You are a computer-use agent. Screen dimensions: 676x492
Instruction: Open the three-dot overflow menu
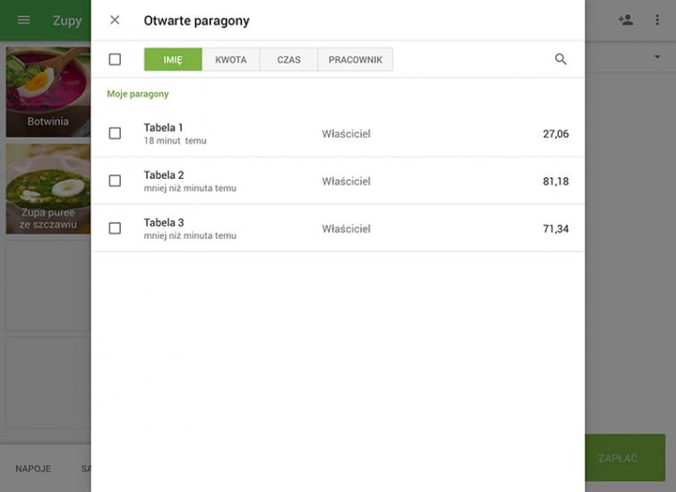657,20
